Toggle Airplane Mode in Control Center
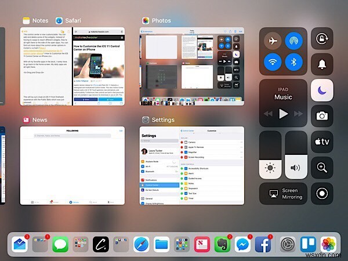 pyautogui.click(x=273, y=41)
